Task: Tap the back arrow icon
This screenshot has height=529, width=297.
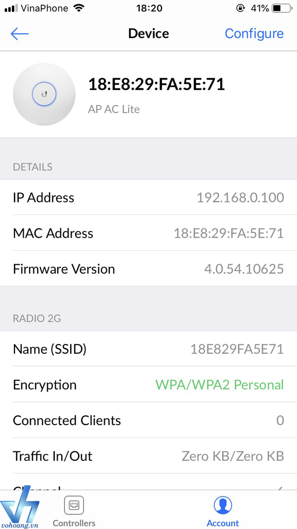Action: click(x=20, y=34)
